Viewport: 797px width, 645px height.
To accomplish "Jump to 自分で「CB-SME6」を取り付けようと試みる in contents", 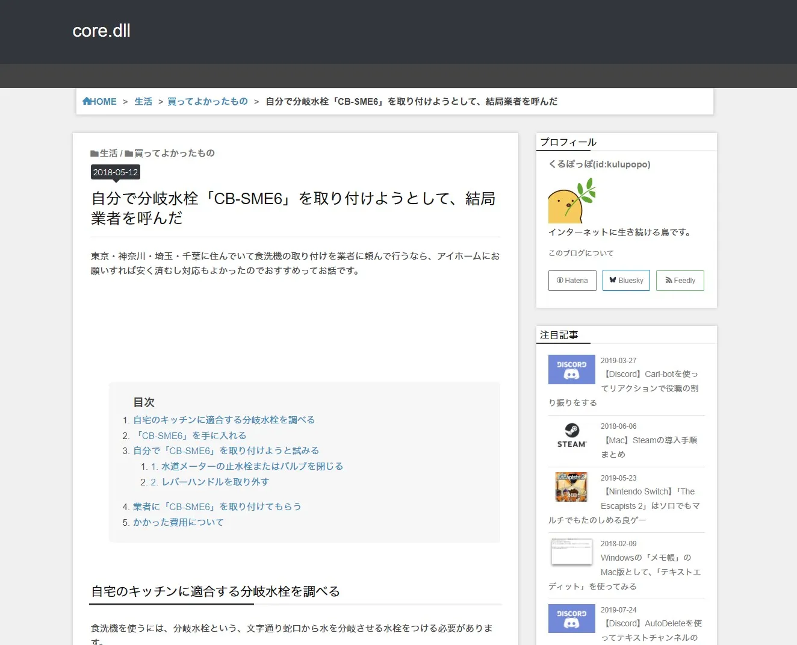I will pos(226,450).
